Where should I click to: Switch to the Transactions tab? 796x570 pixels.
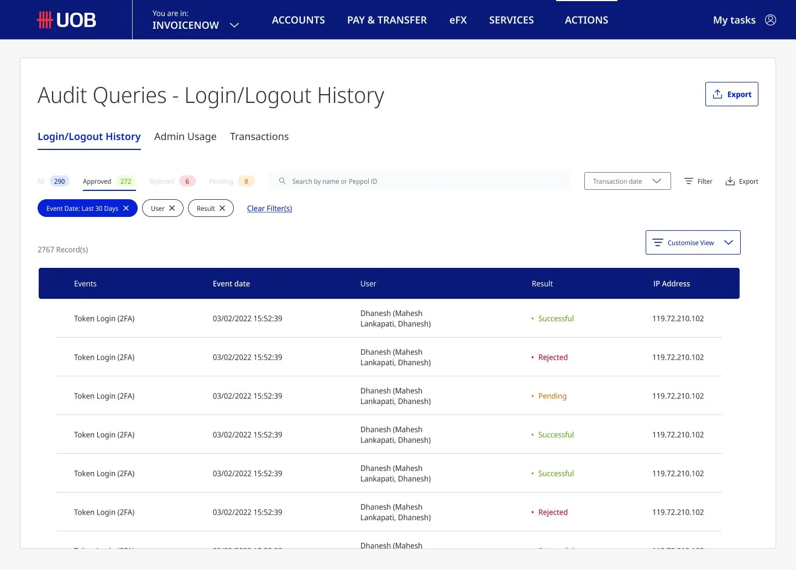point(259,137)
